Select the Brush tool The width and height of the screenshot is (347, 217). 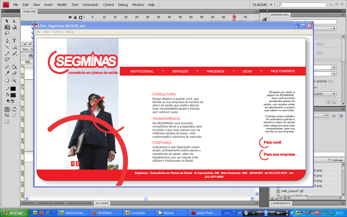tap(14, 53)
